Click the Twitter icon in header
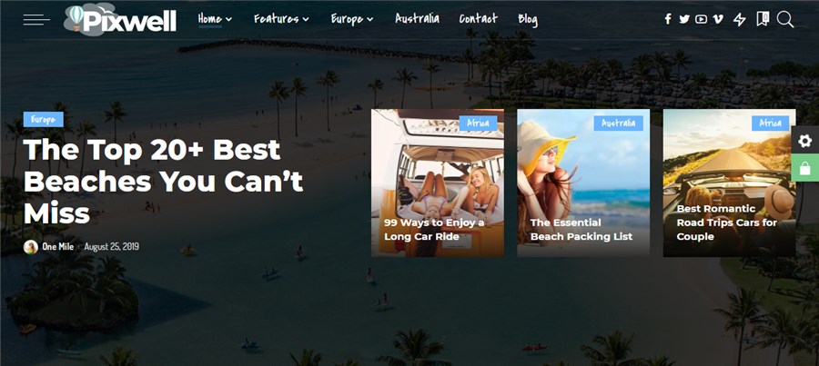 684,19
